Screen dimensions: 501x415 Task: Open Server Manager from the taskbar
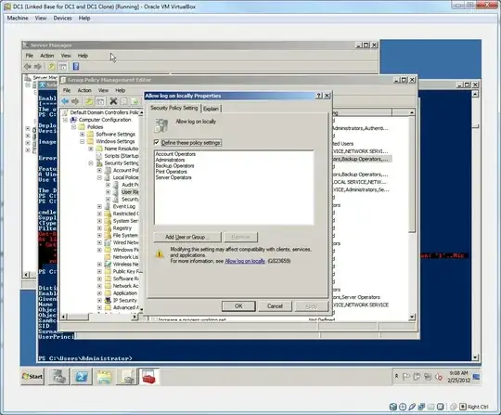click(59, 376)
